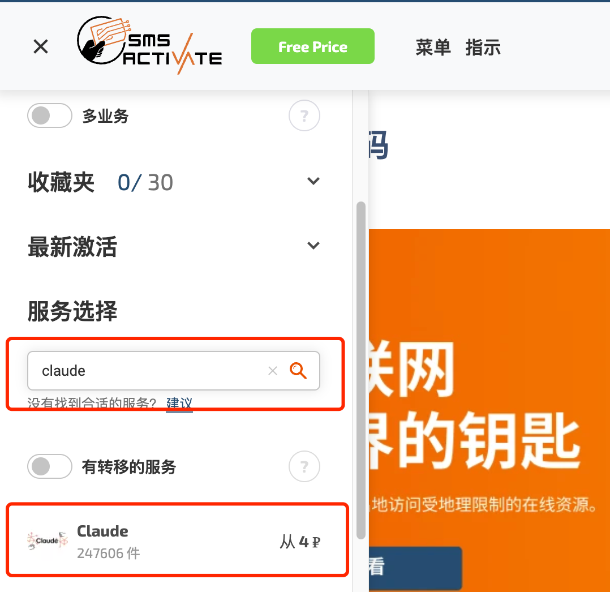The width and height of the screenshot is (610, 592).
Task: Enable the 有转移的服务 switch
Action: point(49,466)
